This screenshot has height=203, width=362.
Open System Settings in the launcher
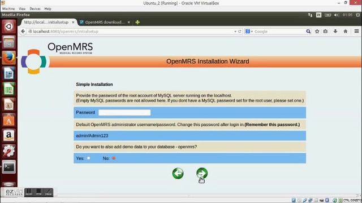tap(9, 151)
